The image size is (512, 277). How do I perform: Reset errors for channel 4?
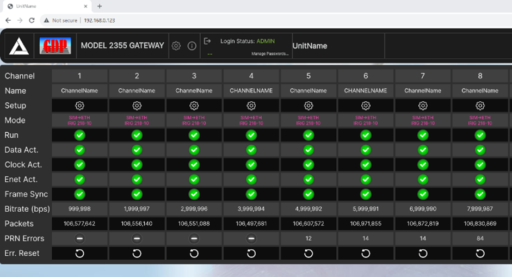pyautogui.click(x=251, y=254)
